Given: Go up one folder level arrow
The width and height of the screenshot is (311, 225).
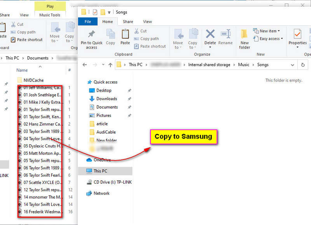Looking at the screenshot, I should tap(110, 65).
